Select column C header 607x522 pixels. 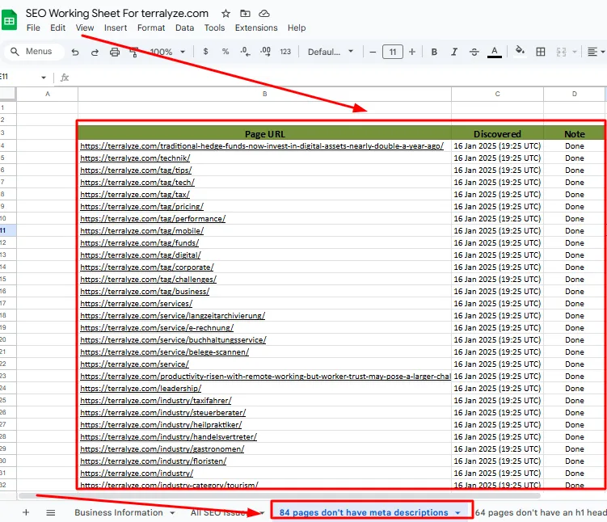[x=497, y=94]
